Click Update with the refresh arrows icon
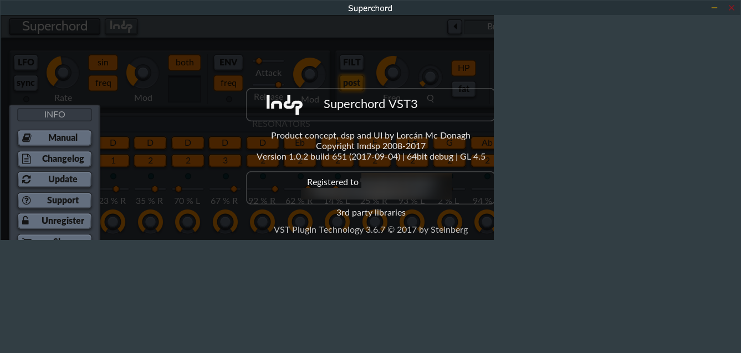 [x=54, y=179]
